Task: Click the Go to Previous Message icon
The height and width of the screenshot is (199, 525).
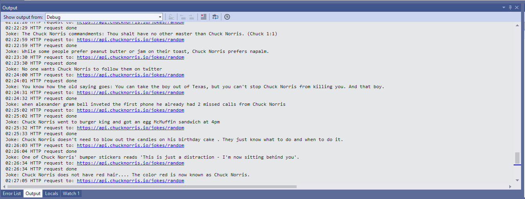Action: coord(183,17)
